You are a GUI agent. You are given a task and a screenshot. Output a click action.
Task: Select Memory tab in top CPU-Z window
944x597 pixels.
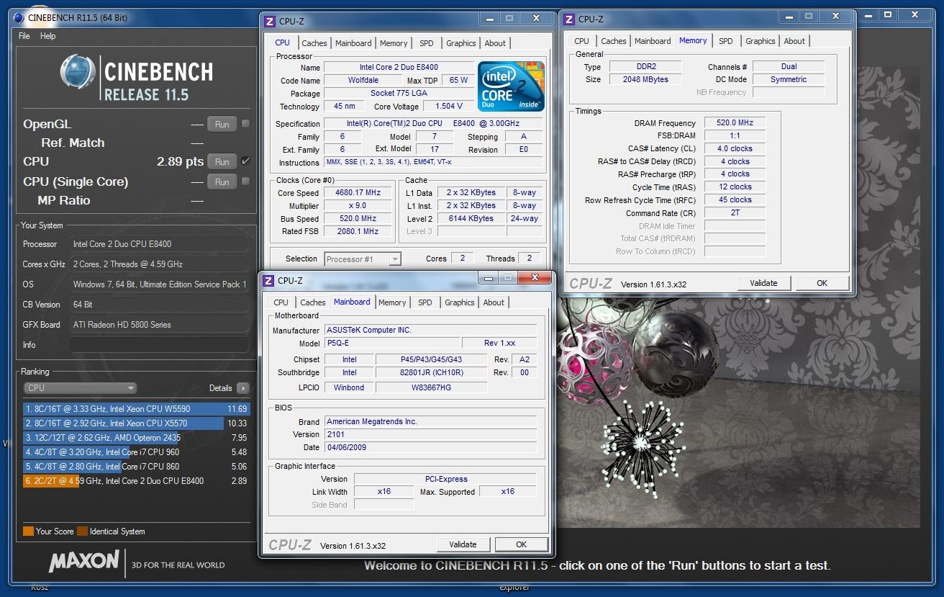394,43
